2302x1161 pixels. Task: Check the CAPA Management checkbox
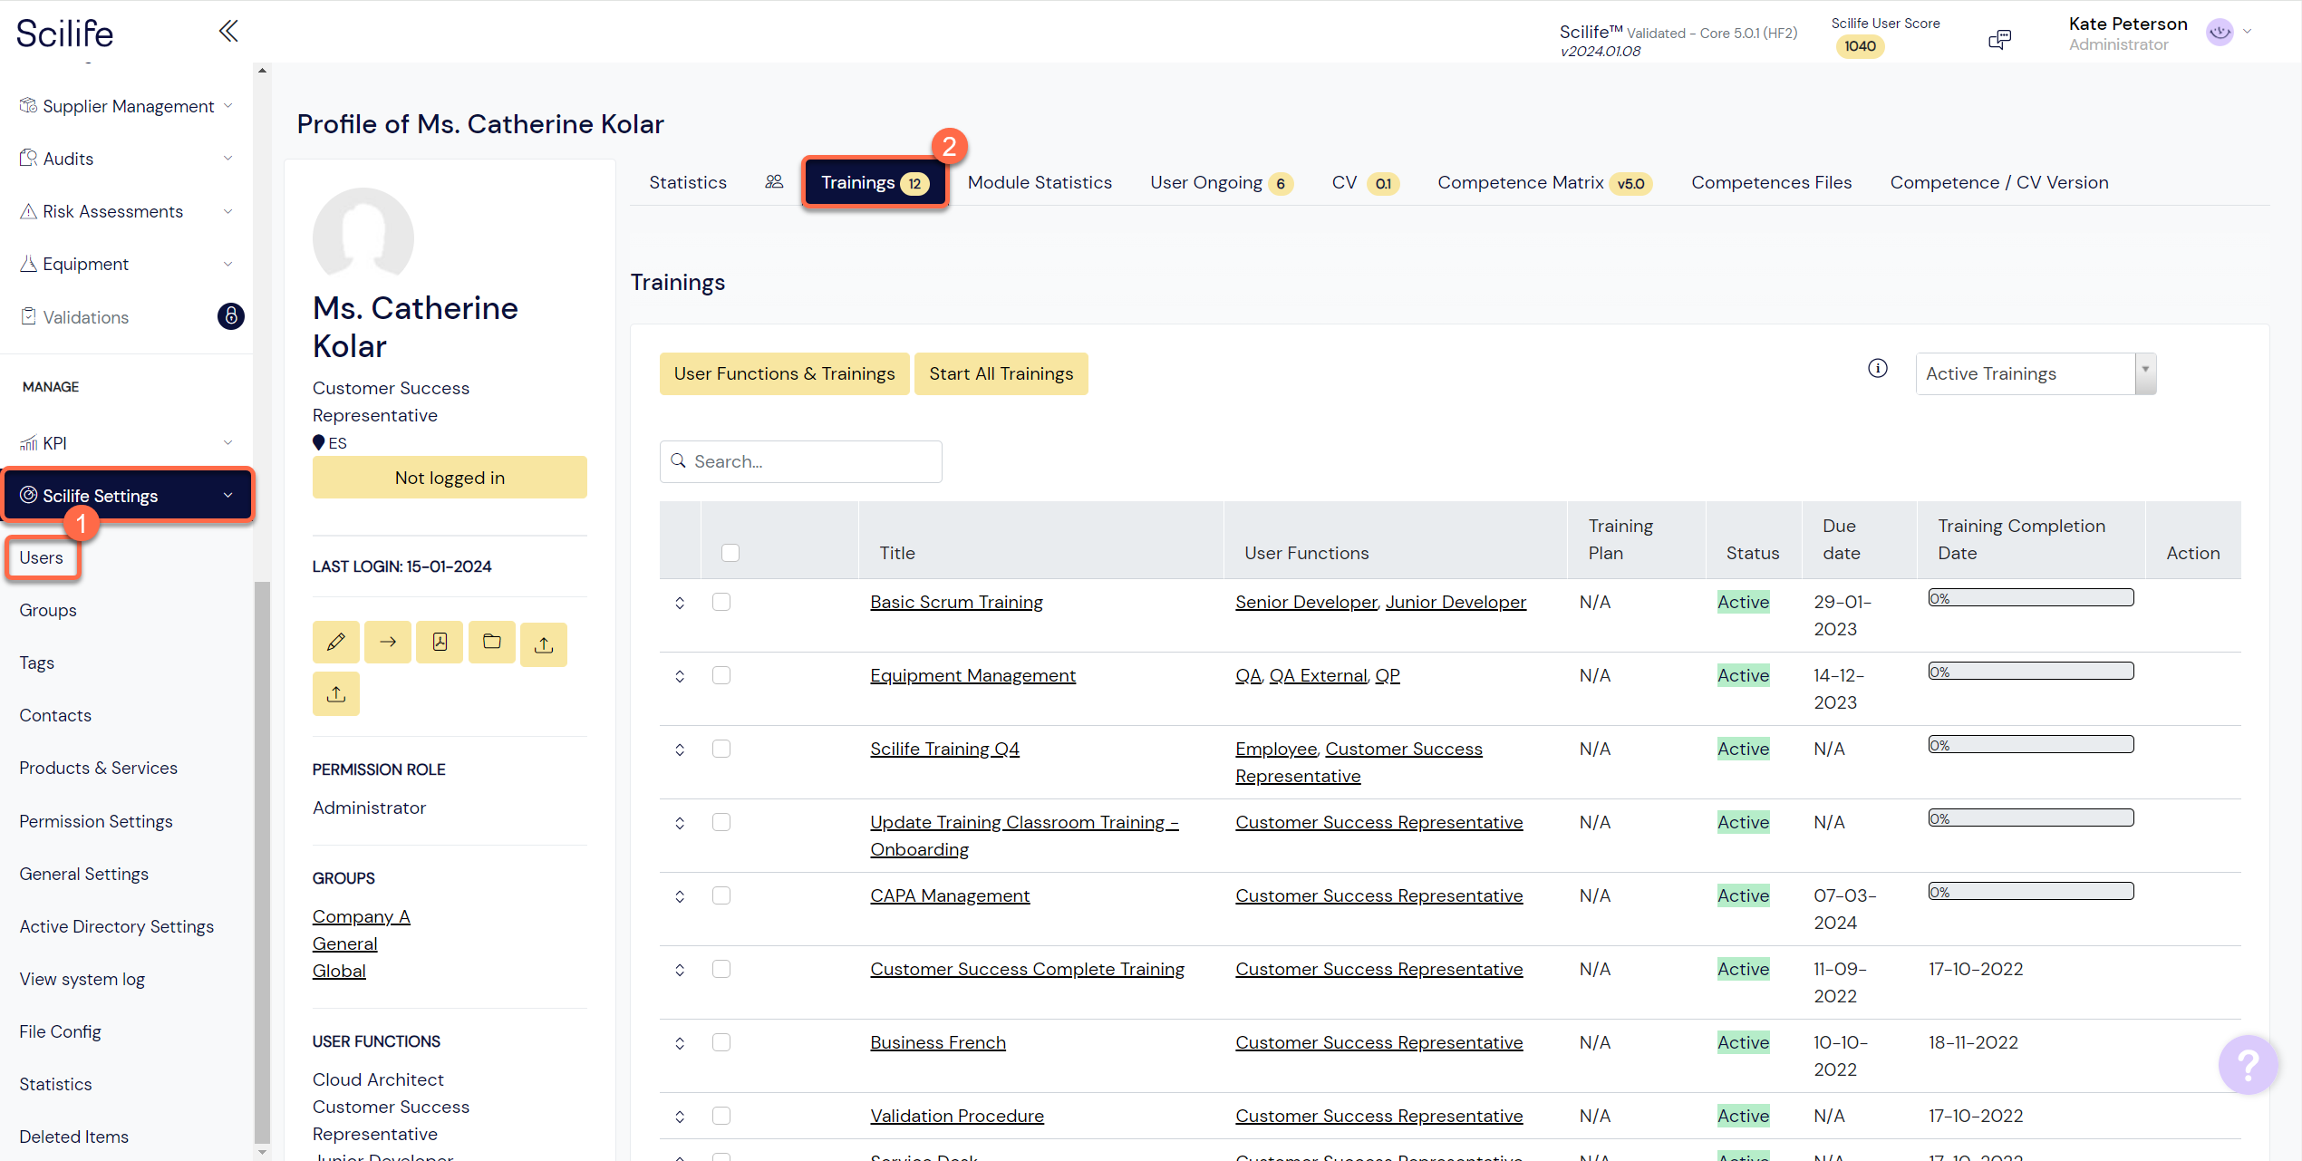721,895
